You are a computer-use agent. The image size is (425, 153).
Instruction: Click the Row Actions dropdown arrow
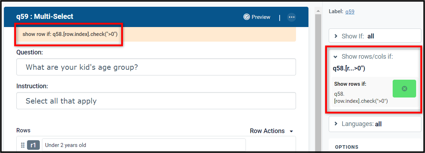click(291, 131)
